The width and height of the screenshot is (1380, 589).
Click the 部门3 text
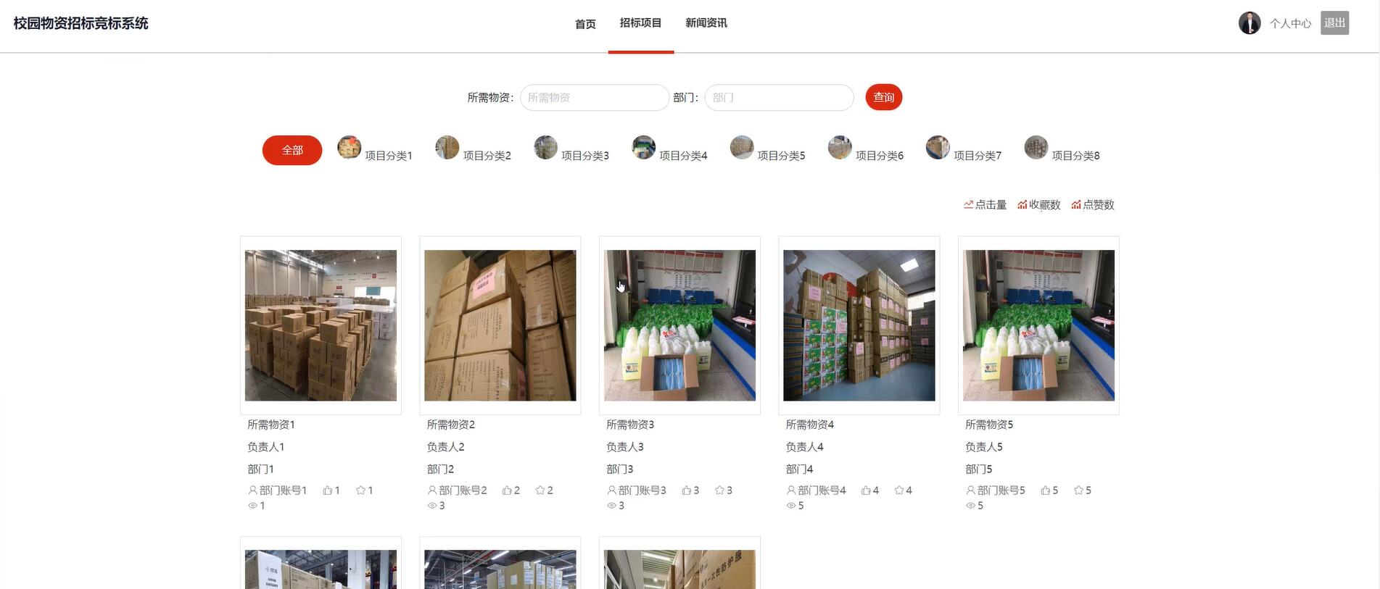tap(620, 469)
